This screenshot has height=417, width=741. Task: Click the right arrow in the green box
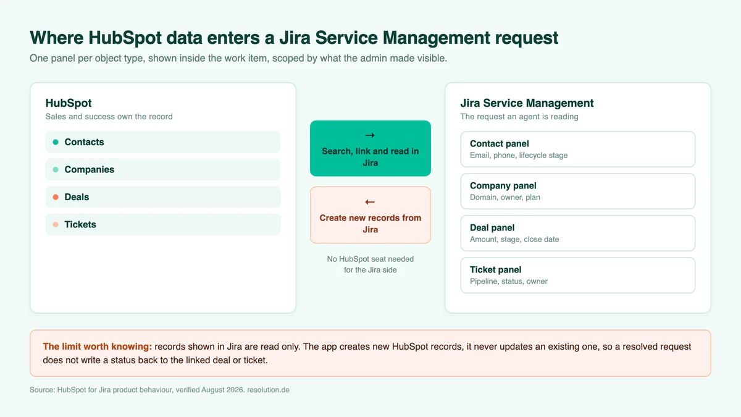tap(370, 135)
